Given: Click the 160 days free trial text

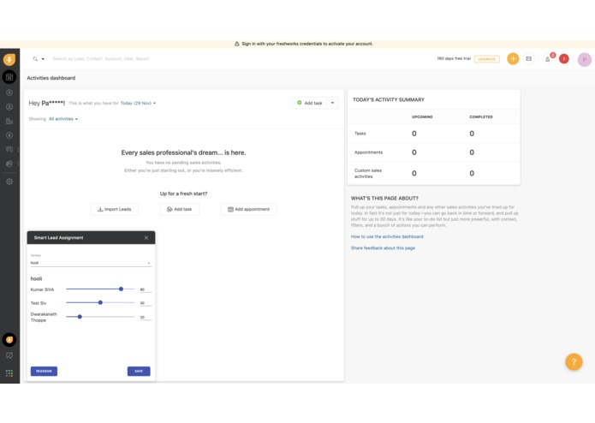Looking at the screenshot, I should click(x=454, y=59).
